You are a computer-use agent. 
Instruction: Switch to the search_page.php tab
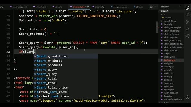click(x=19, y=7)
